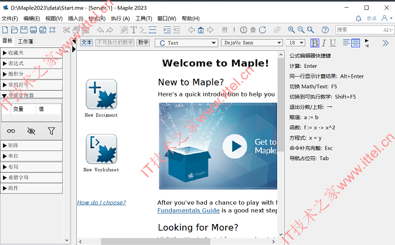This screenshot has height=245, width=395.
Task: Open the C Text style dropdown
Action: pyautogui.click(x=186, y=43)
